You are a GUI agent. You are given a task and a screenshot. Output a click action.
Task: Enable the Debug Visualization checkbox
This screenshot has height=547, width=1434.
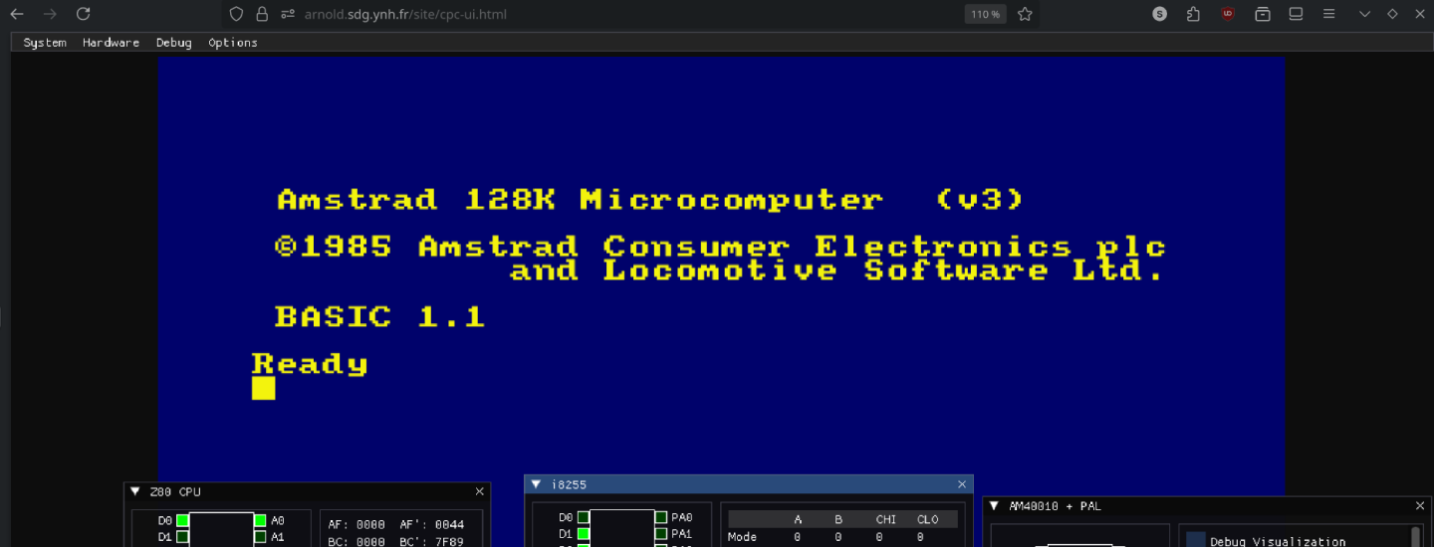(1195, 539)
